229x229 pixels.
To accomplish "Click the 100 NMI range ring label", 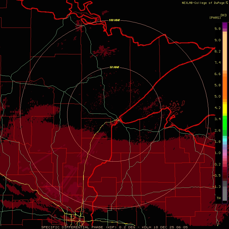I will click(x=114, y=20).
